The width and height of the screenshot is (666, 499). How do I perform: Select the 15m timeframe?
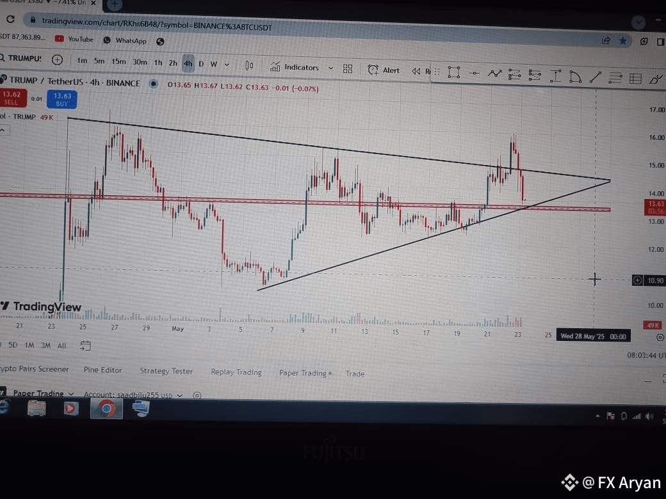point(118,61)
